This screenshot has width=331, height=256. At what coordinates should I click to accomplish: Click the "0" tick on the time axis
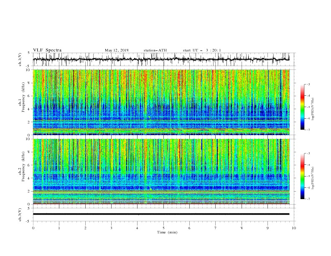[33, 228]
